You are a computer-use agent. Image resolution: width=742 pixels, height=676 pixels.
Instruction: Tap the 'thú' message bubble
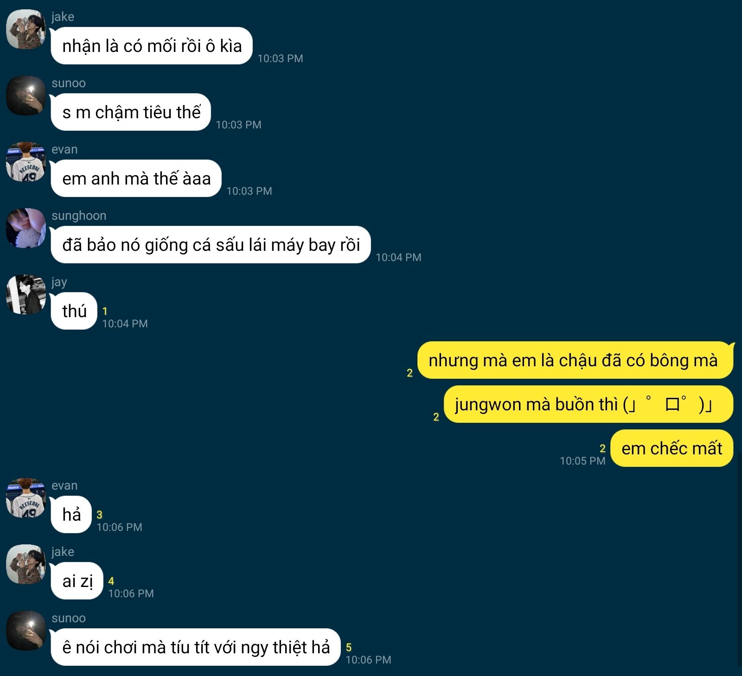pyautogui.click(x=74, y=311)
